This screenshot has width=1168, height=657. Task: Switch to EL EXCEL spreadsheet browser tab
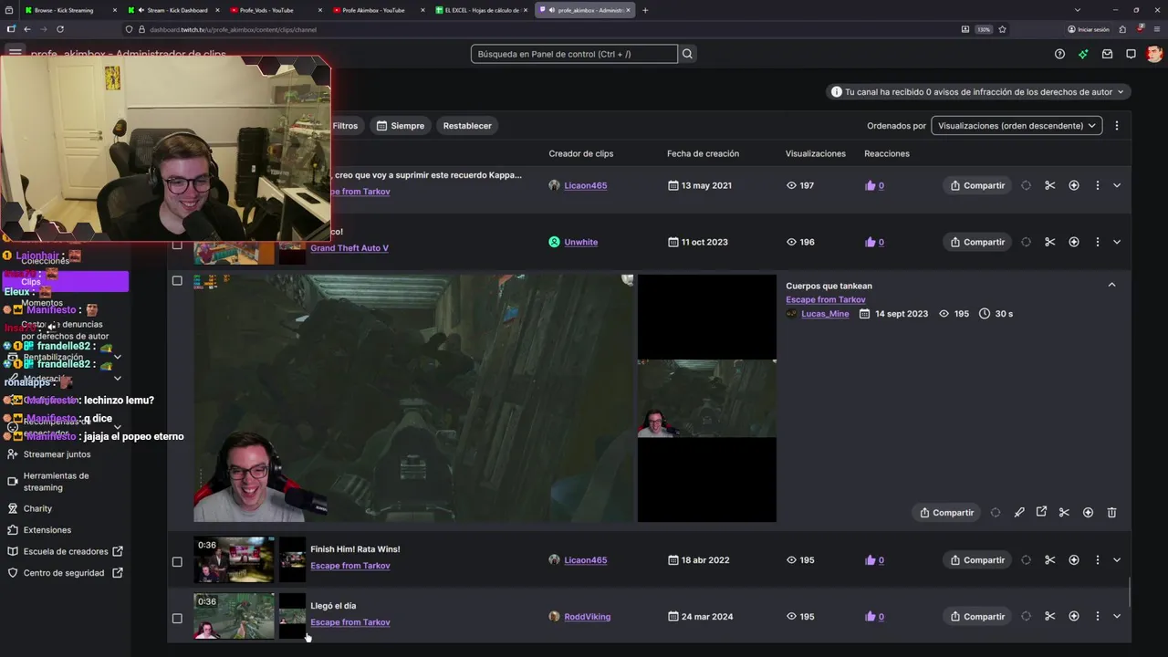click(482, 10)
